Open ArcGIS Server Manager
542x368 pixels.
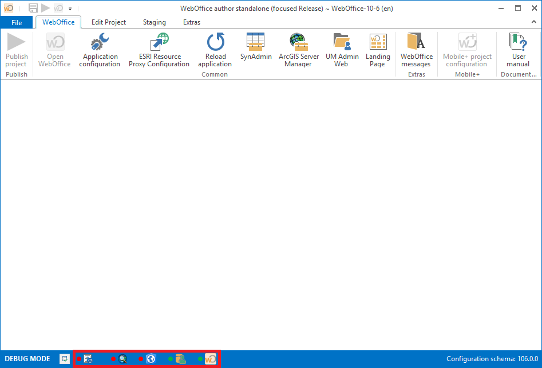pos(298,50)
